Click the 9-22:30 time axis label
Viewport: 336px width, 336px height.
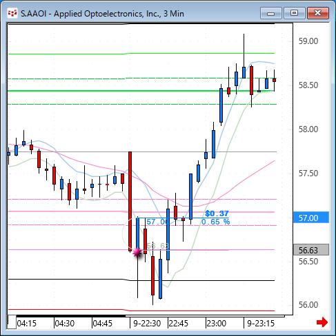(147, 324)
